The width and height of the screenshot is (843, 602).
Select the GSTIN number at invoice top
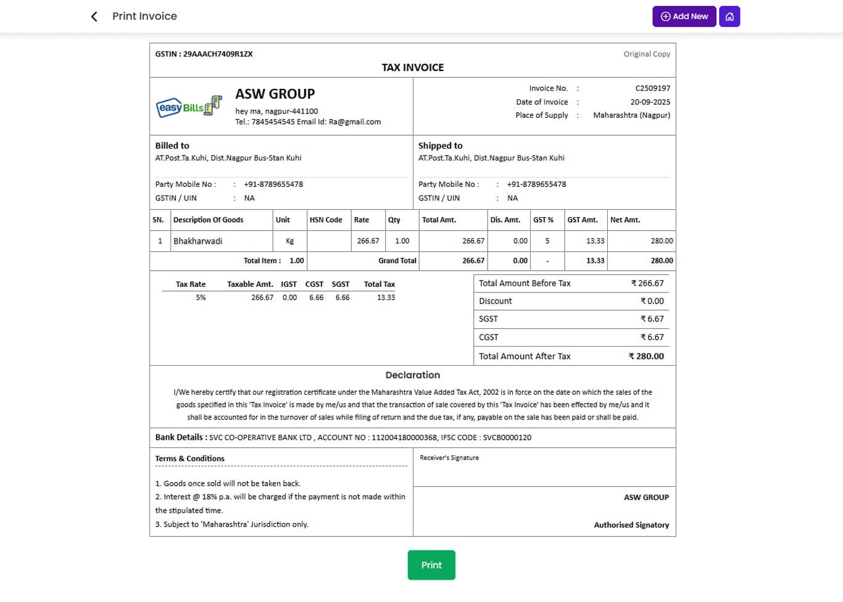pyautogui.click(x=204, y=54)
